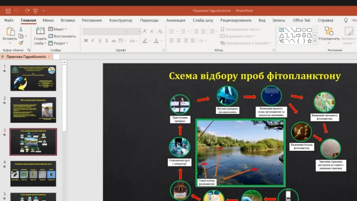The width and height of the screenshot is (357, 201).
Task: Click the Cut scissors icon
Action: click(x=21, y=29)
